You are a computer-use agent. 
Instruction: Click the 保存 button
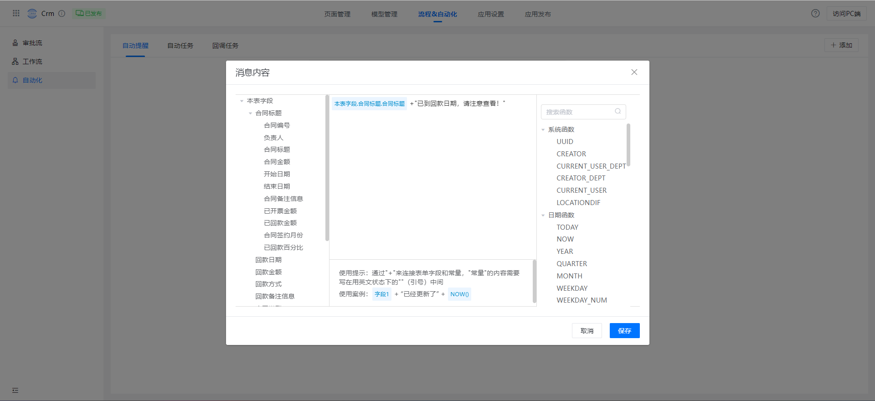click(624, 331)
